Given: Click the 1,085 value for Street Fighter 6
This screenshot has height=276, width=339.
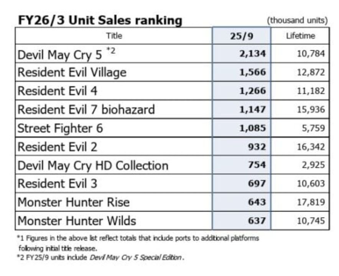Looking at the screenshot, I should [252, 128].
